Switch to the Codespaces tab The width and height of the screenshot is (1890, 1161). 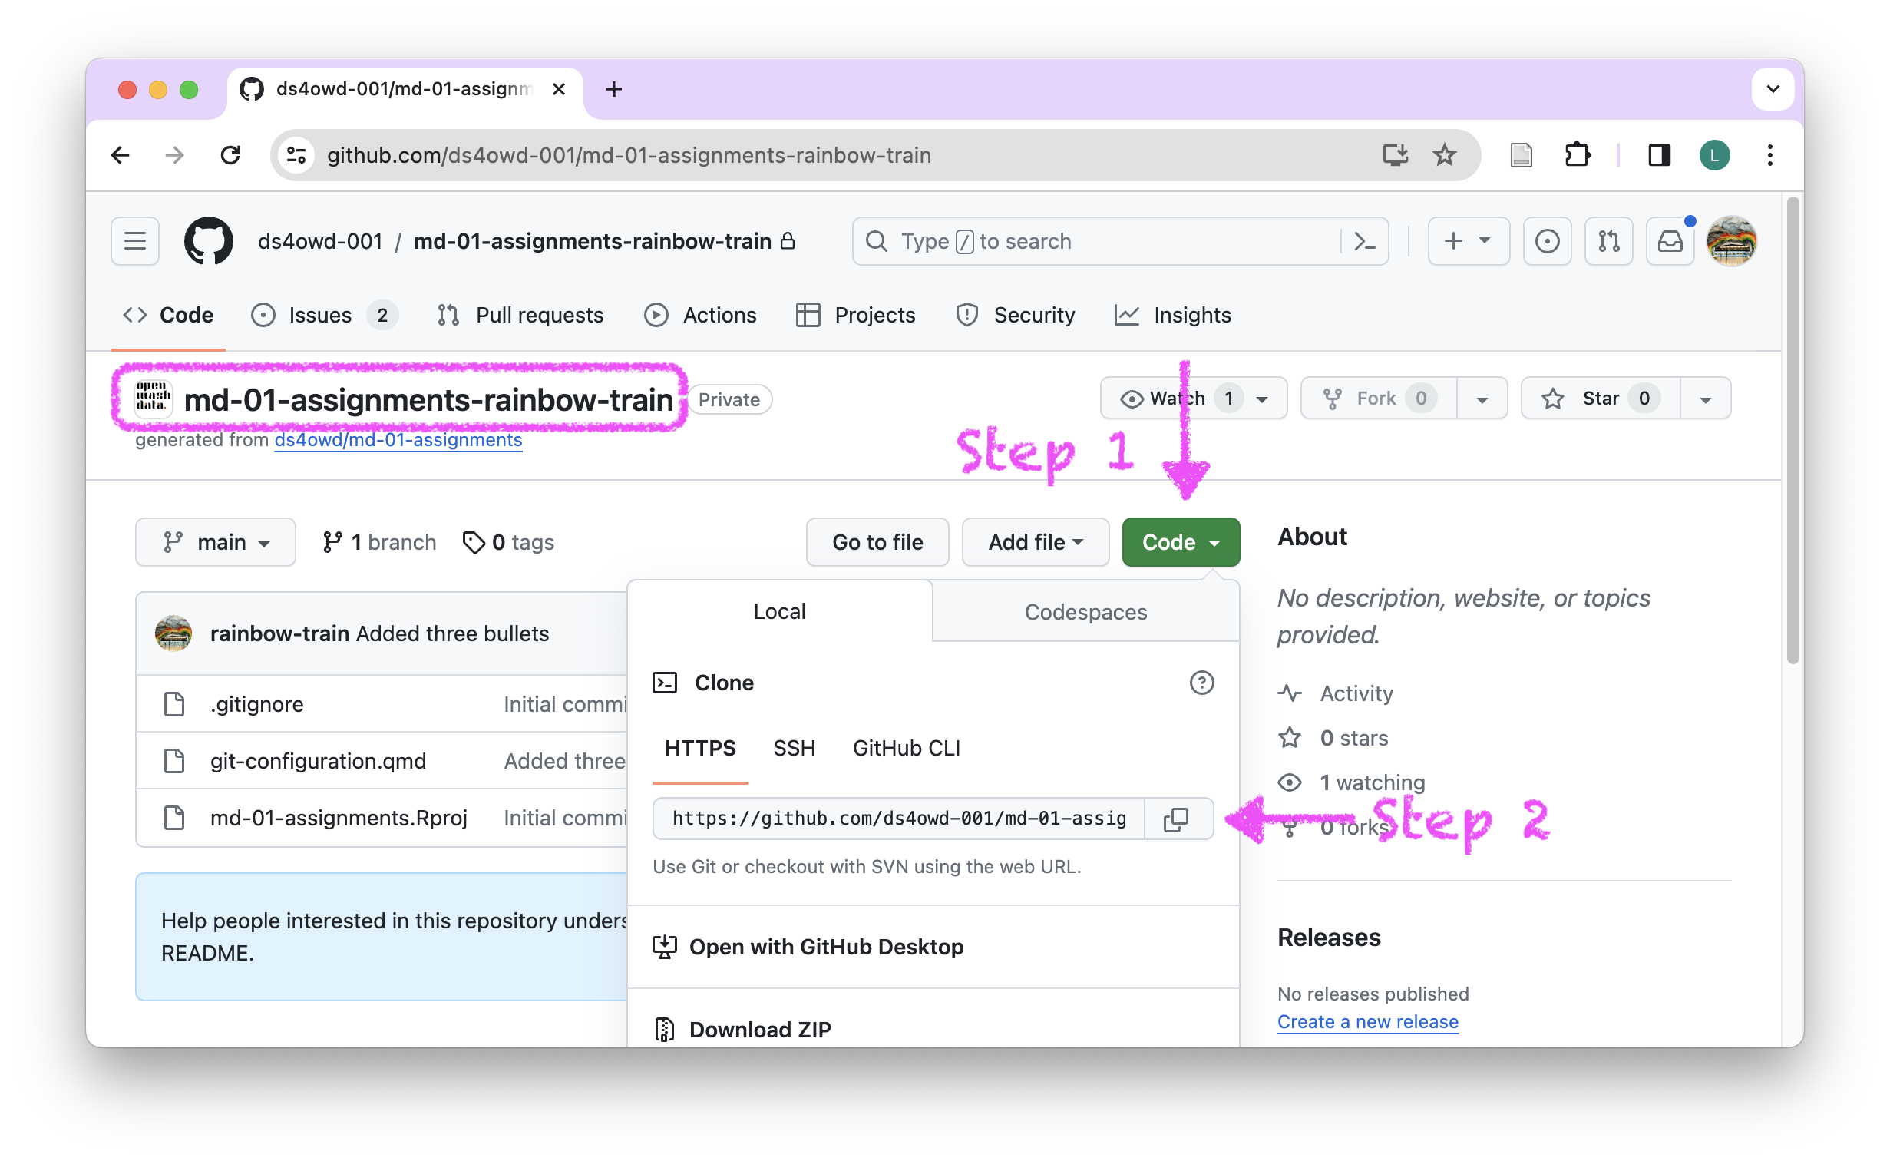[x=1085, y=612]
